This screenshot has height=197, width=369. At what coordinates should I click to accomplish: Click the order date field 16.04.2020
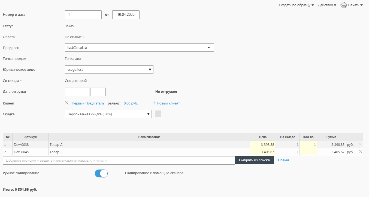(126, 15)
